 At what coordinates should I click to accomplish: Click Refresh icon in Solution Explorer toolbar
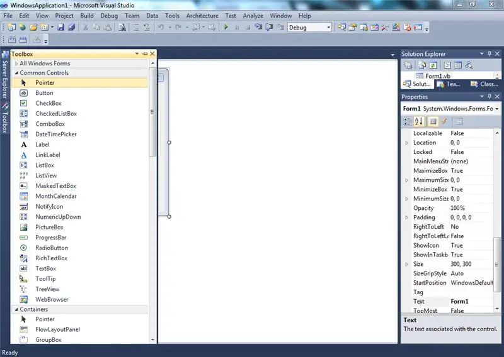pos(433,65)
